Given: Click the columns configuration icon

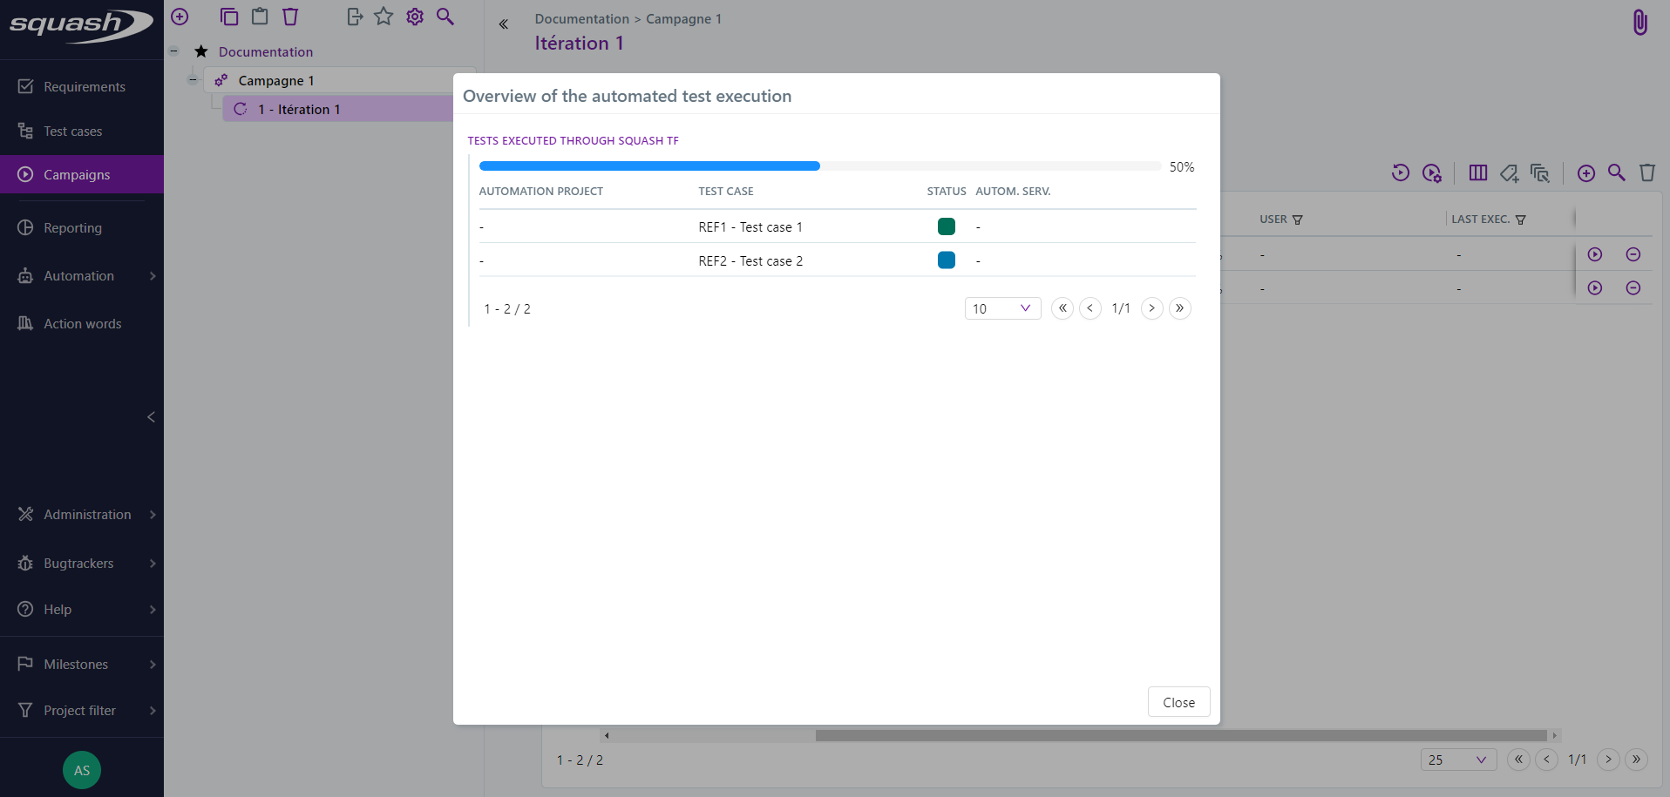Looking at the screenshot, I should (x=1478, y=172).
